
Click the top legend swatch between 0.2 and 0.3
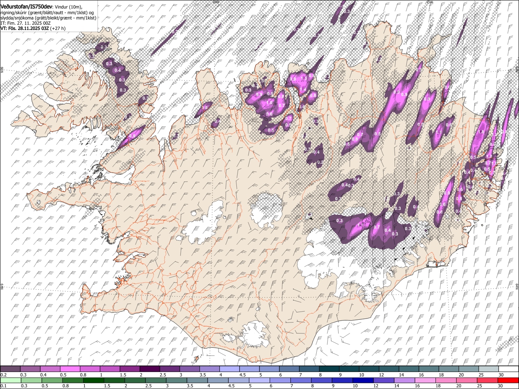coord(10,369)
